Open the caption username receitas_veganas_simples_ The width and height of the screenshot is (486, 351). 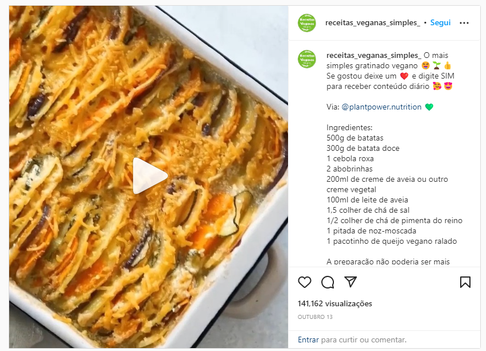374,56
